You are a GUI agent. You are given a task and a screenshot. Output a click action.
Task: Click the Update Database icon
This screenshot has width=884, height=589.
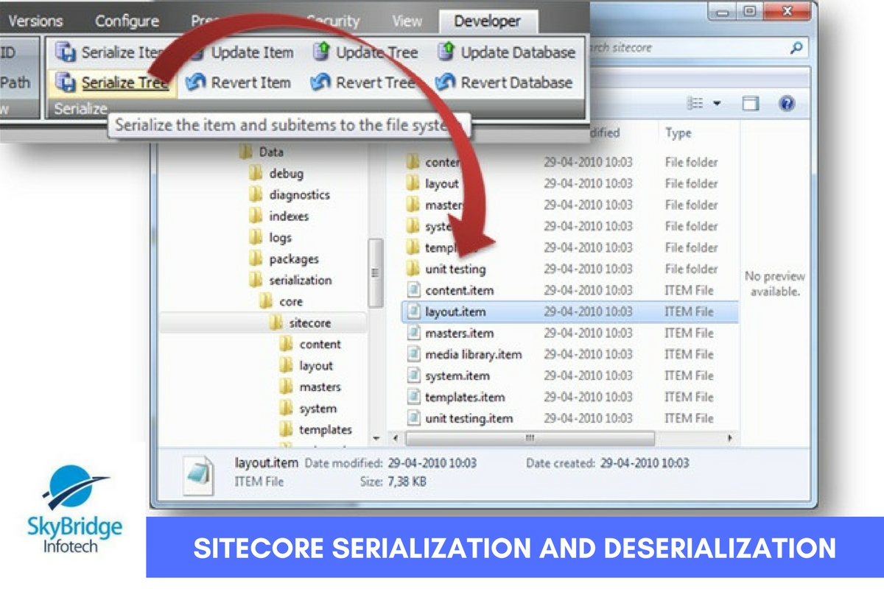pyautogui.click(x=446, y=52)
